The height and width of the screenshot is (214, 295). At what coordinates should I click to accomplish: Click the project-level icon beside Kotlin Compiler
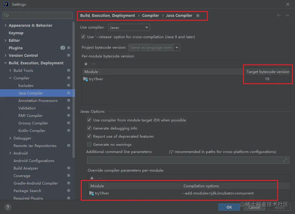pos(69,131)
